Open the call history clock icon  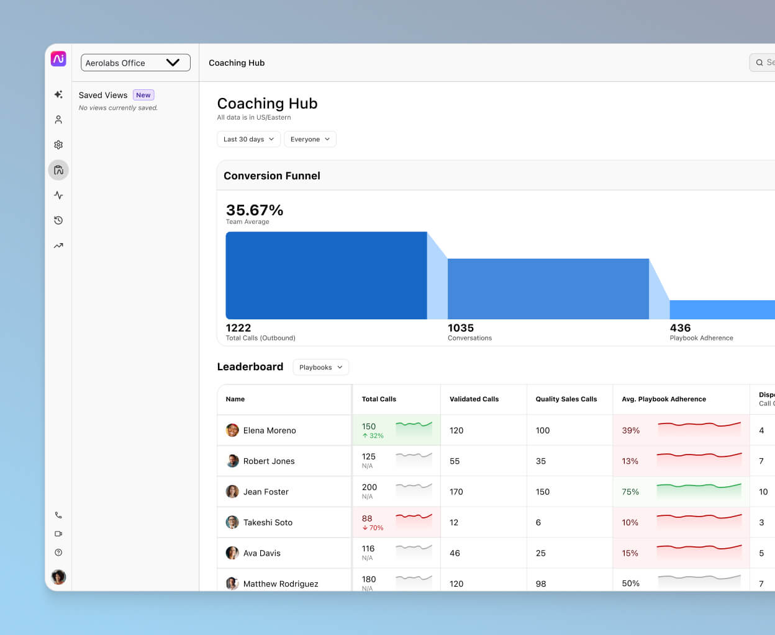tap(58, 220)
